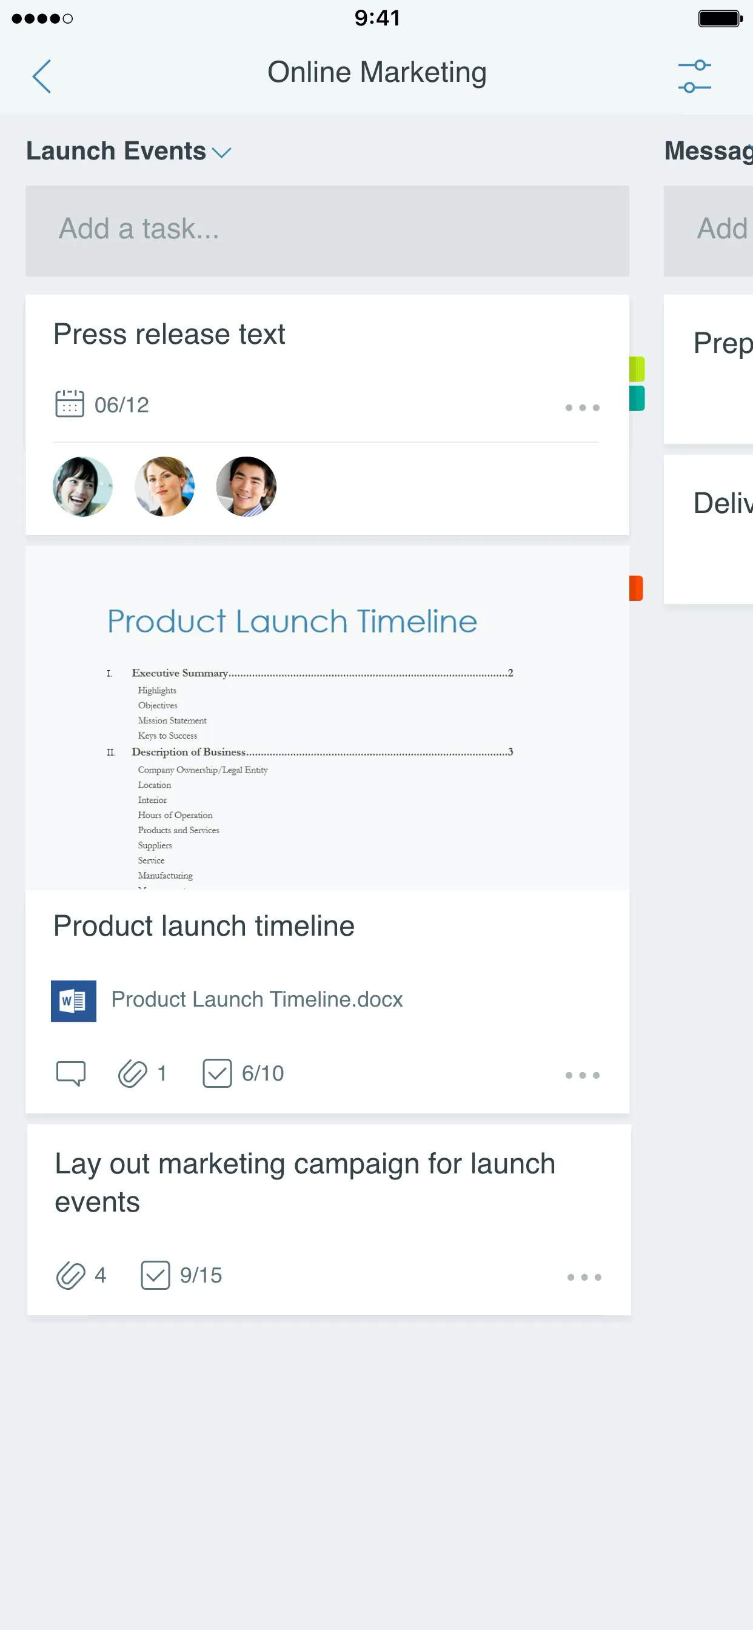
Task: Click the paperclip showing 4 attachments
Action: coord(70,1275)
